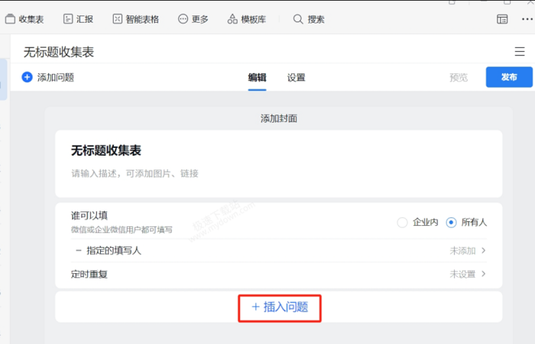Click 预览 preview button
This screenshot has width=535, height=344.
(459, 77)
